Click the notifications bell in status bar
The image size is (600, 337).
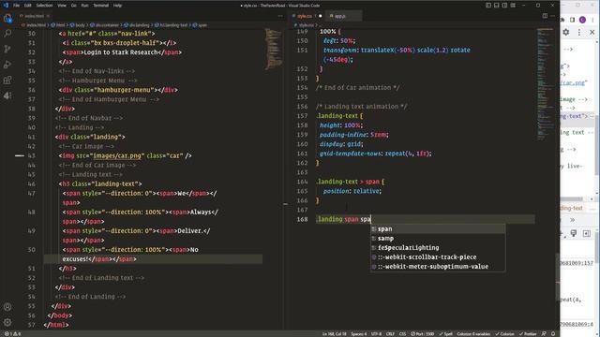pos(553,334)
